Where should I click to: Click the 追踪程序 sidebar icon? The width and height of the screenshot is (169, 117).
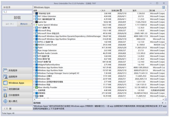click(5, 77)
